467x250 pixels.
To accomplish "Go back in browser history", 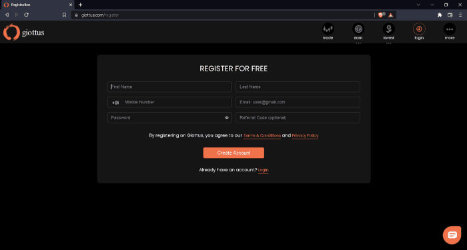I will [x=7, y=15].
